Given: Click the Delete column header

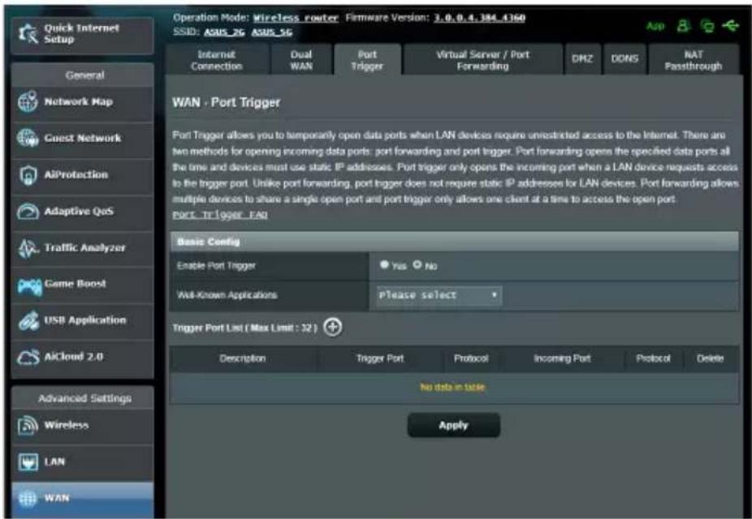Looking at the screenshot, I should click(x=711, y=358).
